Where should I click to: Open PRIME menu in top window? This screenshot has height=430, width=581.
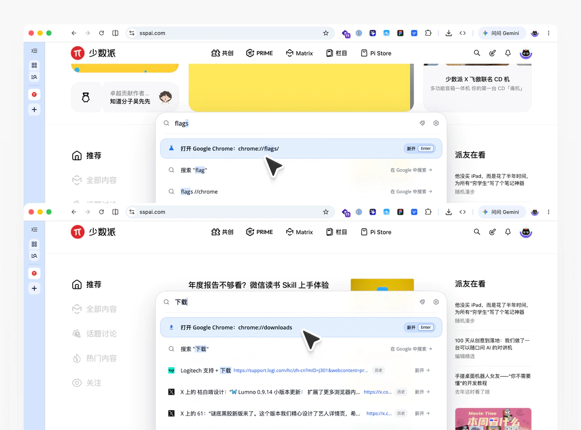[x=259, y=53]
